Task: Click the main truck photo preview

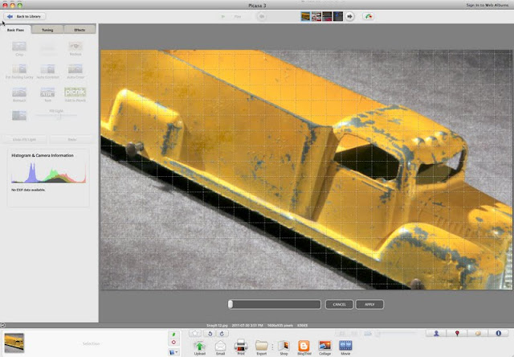Action: pyautogui.click(x=306, y=170)
